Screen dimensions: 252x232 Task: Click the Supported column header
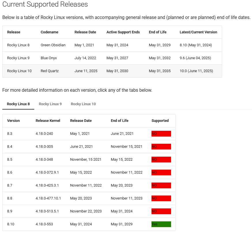point(160,121)
